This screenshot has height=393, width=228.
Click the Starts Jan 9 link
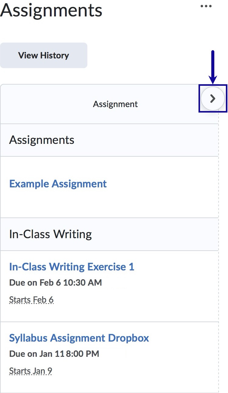[x=30, y=370]
